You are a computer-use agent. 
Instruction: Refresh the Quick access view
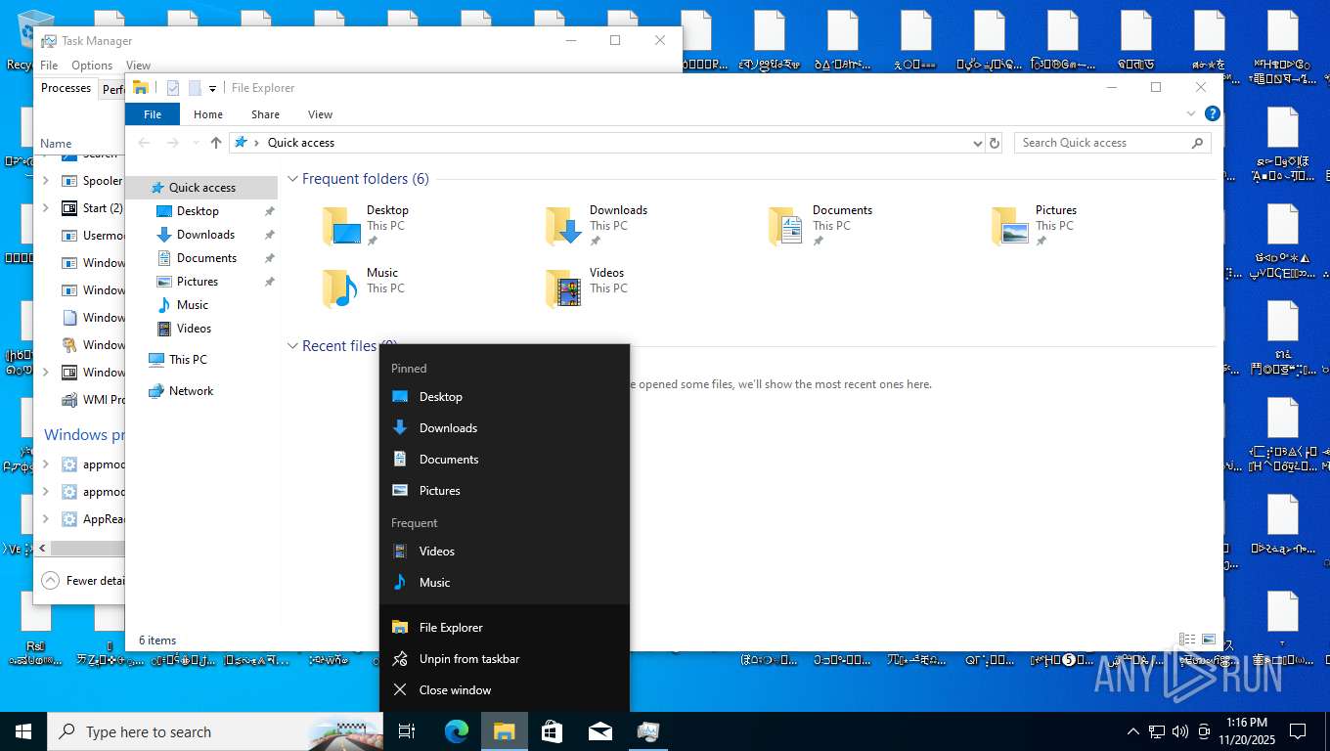995,143
